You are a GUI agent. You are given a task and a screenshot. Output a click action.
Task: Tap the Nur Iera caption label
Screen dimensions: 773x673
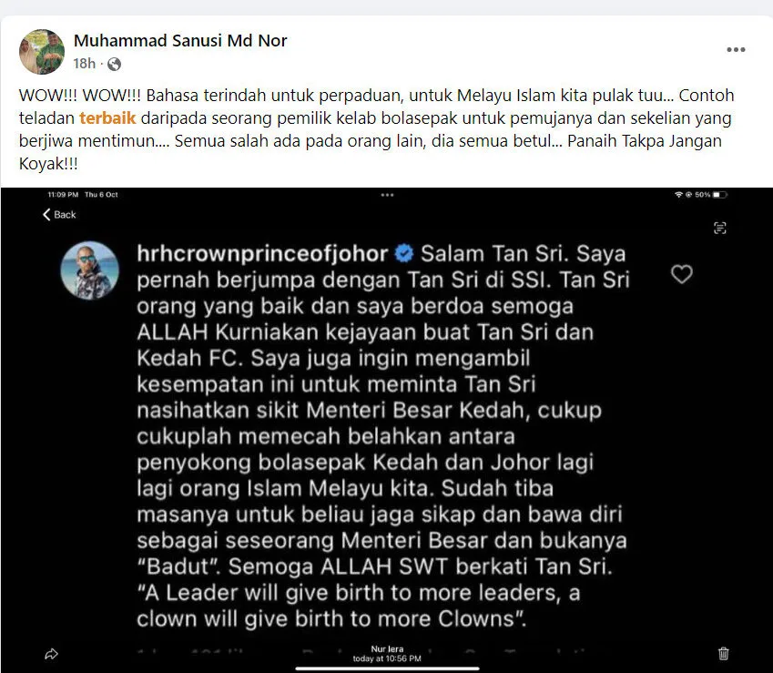387,648
